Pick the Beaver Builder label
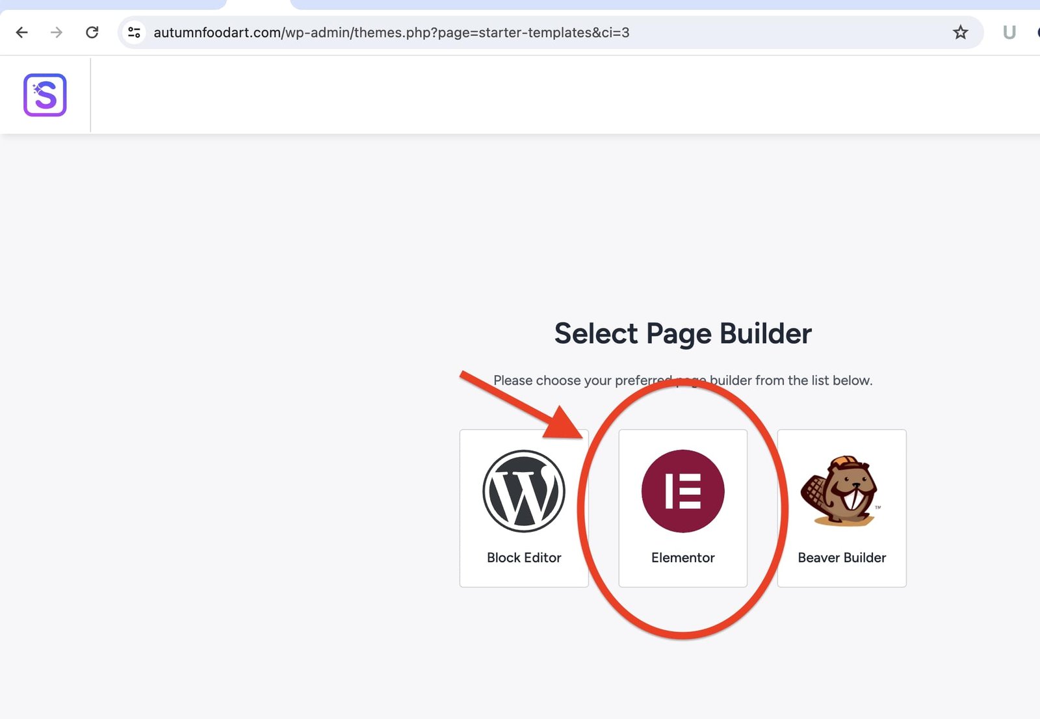 pos(842,558)
